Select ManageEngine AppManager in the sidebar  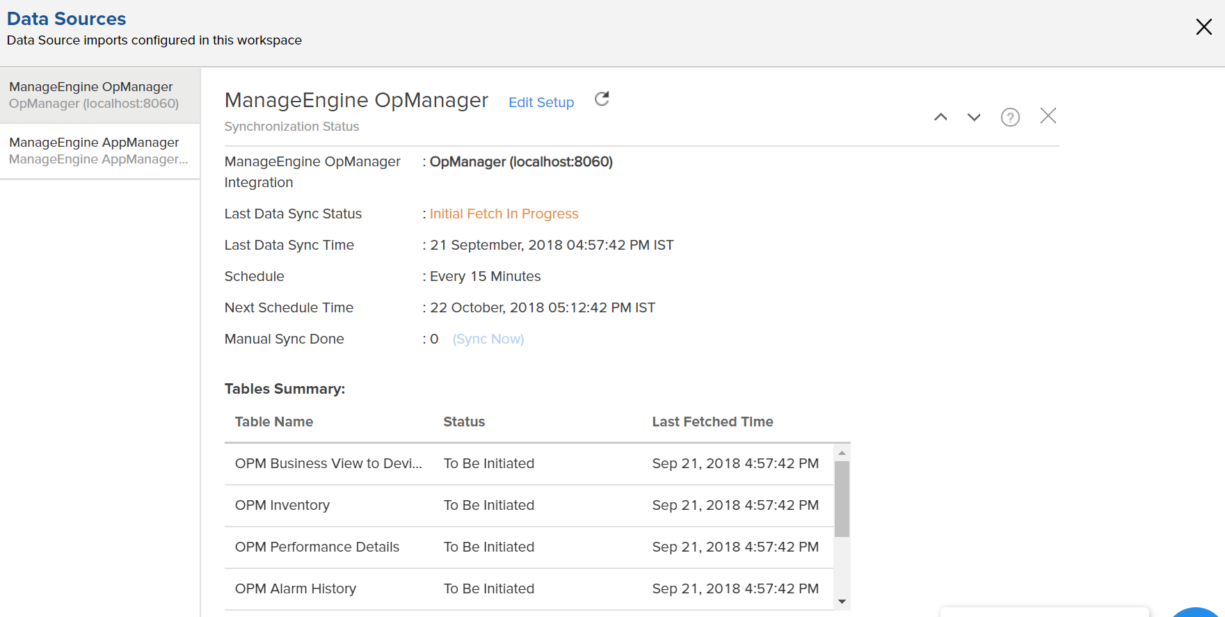(x=100, y=151)
